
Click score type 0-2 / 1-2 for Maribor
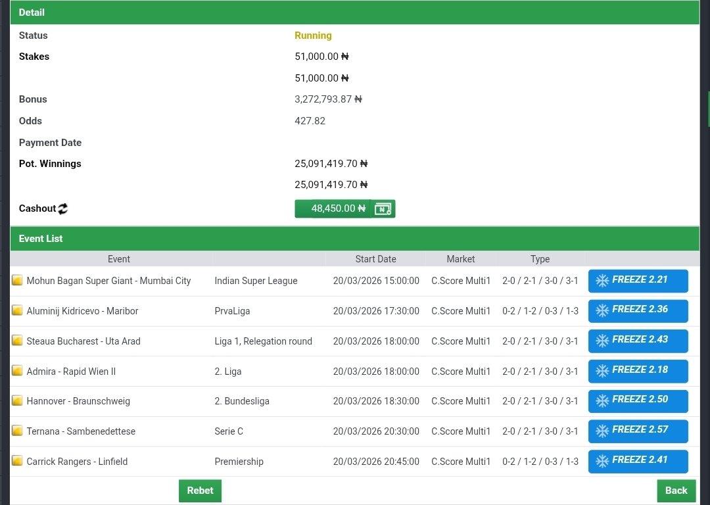[x=540, y=311]
